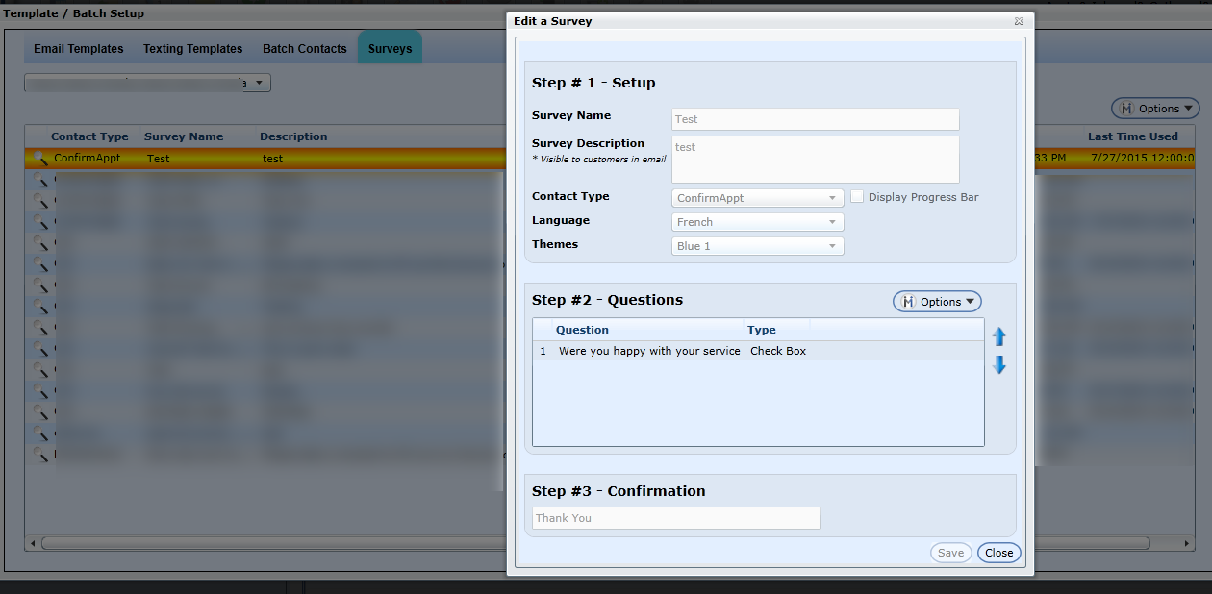Click the Save button in the survey dialog
This screenshot has height=594, width=1212.
[950, 553]
